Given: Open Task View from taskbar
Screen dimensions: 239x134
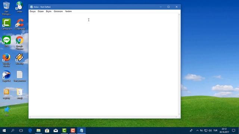Looking at the screenshot, I should pos(21,131).
